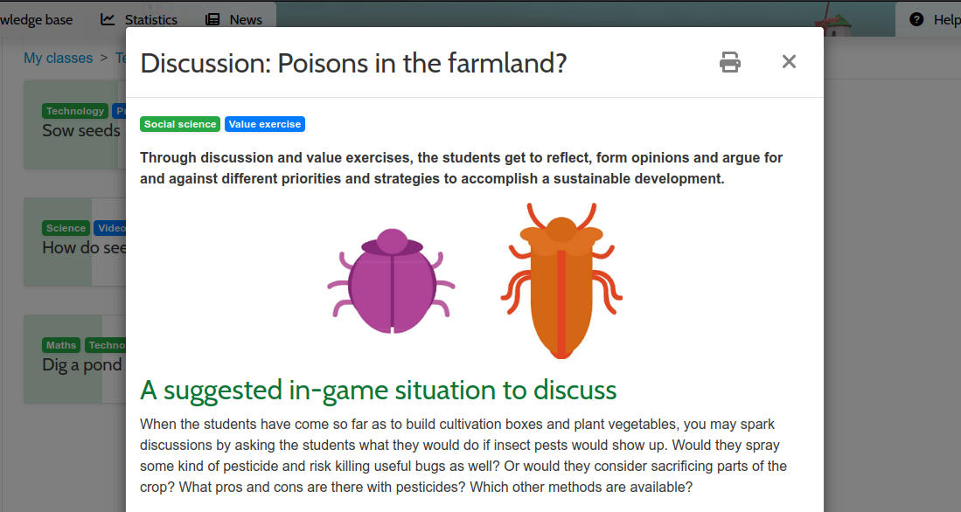
Task: Open the Dig a pond card
Action: pos(75,359)
